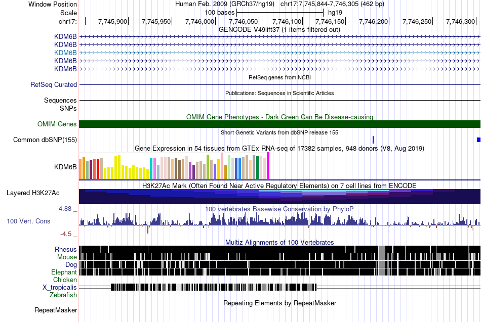Click the 7,746,300 ruler position
The width and height of the screenshot is (481, 322).
click(460, 21)
